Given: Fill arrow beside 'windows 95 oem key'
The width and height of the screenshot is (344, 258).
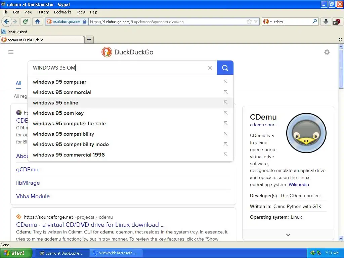Looking at the screenshot, I should coord(225,113).
